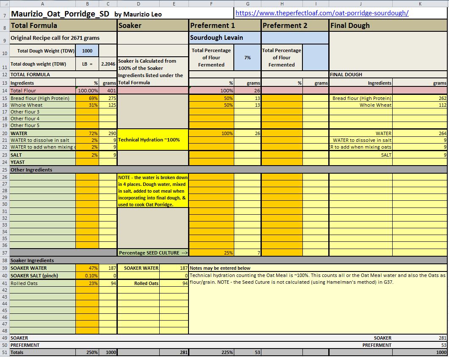Select Final Dough WATER 264 grams cell
Screen dimensions: 449x357
pos(419,133)
